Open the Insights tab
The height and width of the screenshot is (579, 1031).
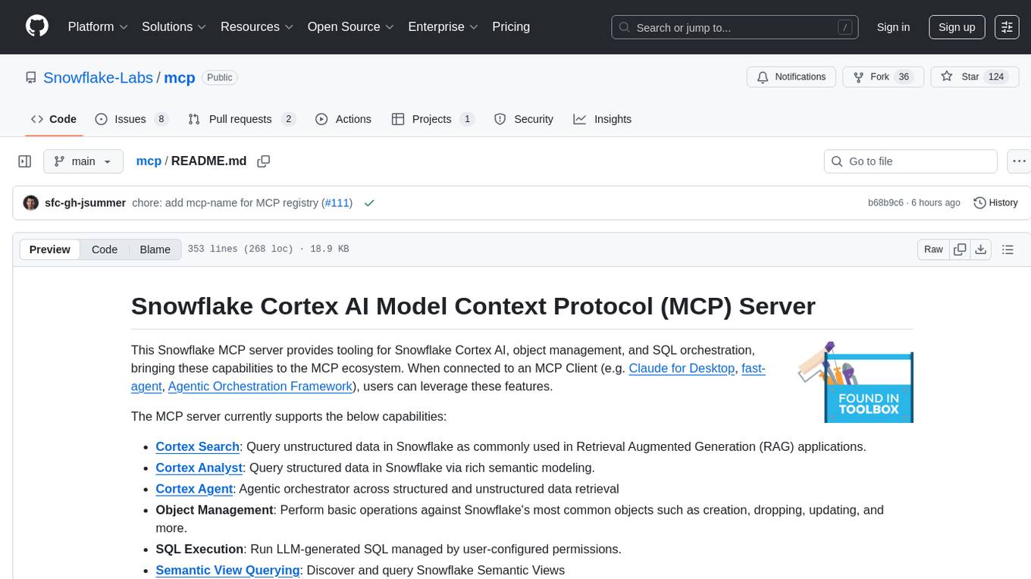point(603,119)
